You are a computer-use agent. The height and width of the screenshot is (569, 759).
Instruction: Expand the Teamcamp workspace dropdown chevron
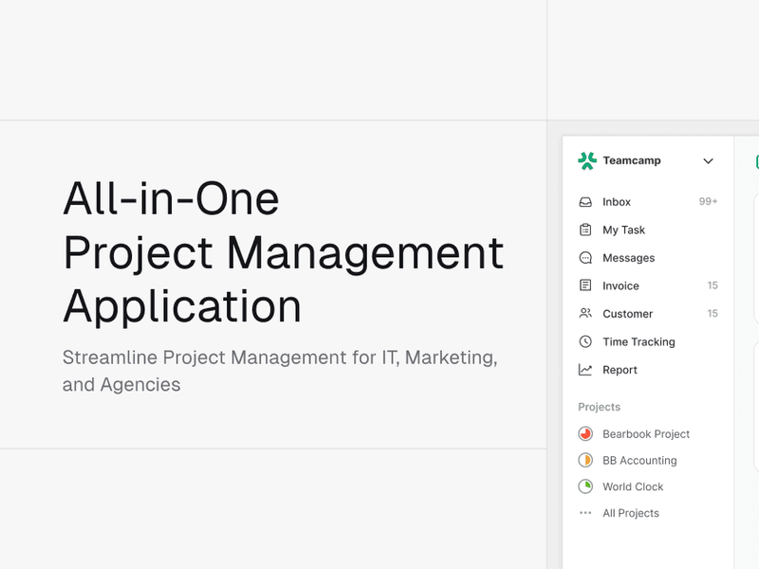tap(708, 161)
